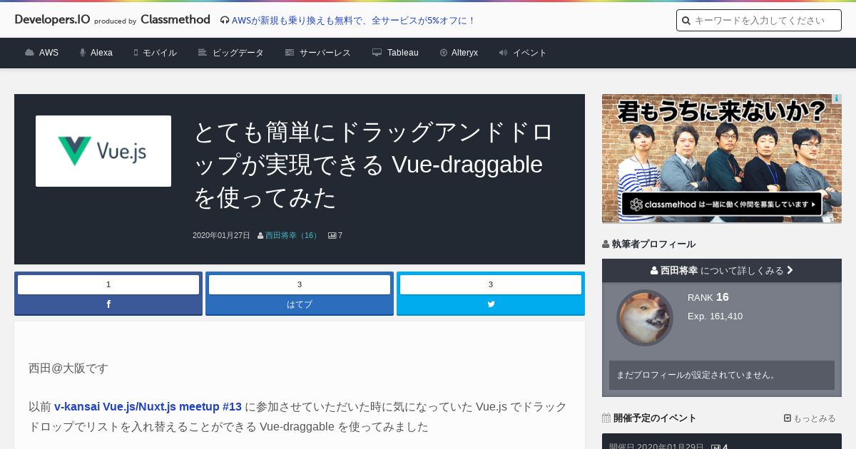The width and height of the screenshot is (856, 449).
Task: Click the person icon beside author 西田将幸
Action: pyautogui.click(x=260, y=235)
